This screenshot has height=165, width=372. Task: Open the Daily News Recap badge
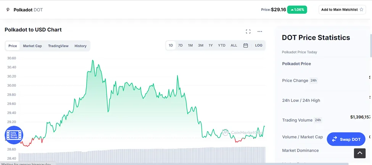pyautogui.click(x=14, y=135)
